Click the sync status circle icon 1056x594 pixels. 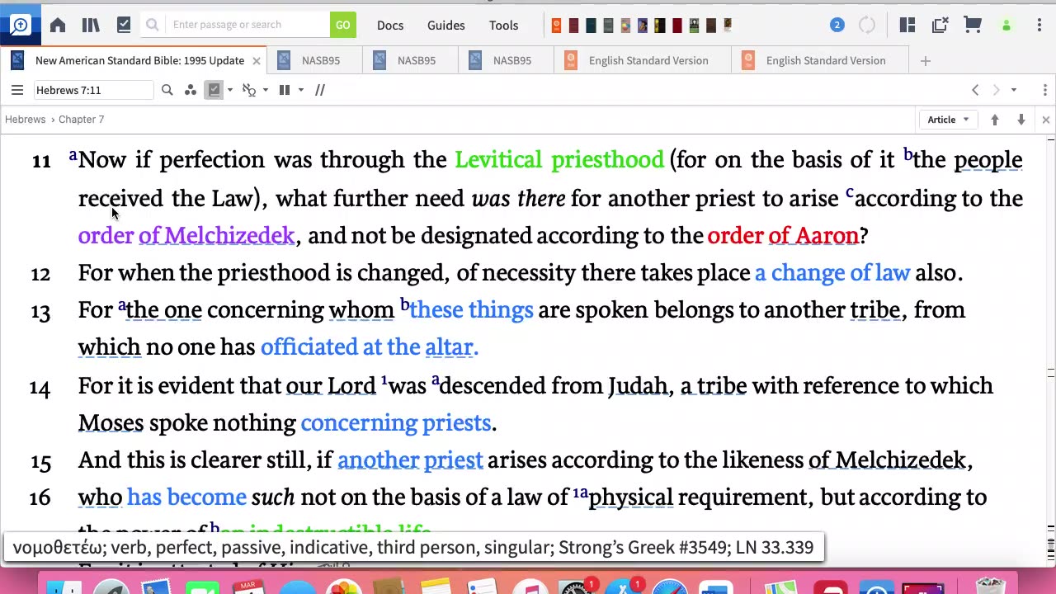(x=867, y=25)
